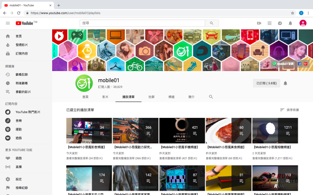Screen dimensions: 313x195
Task: Open 【Mobile01小惡魔相機頻道】 playlist title
Action: (273, 147)
